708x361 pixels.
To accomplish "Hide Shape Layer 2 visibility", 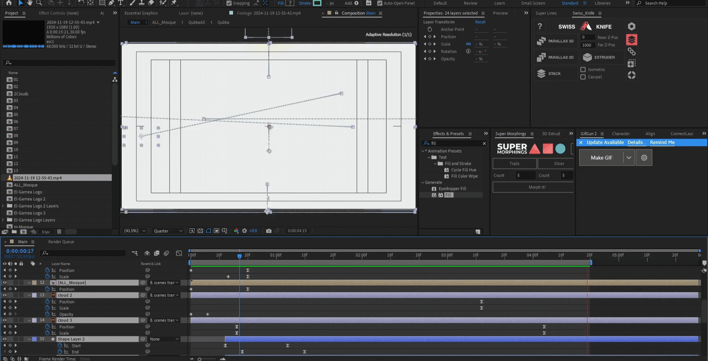I will (5, 339).
